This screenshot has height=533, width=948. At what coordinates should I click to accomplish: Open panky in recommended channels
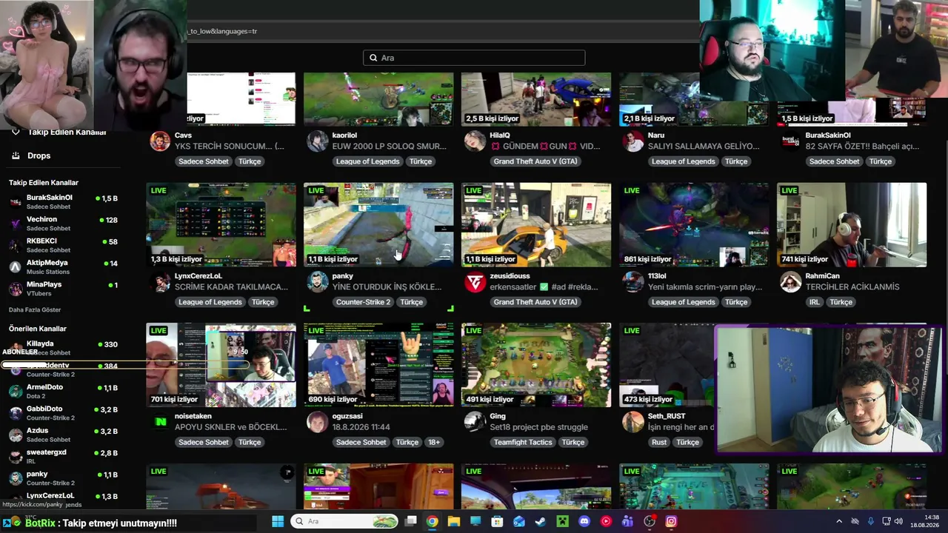click(64, 477)
